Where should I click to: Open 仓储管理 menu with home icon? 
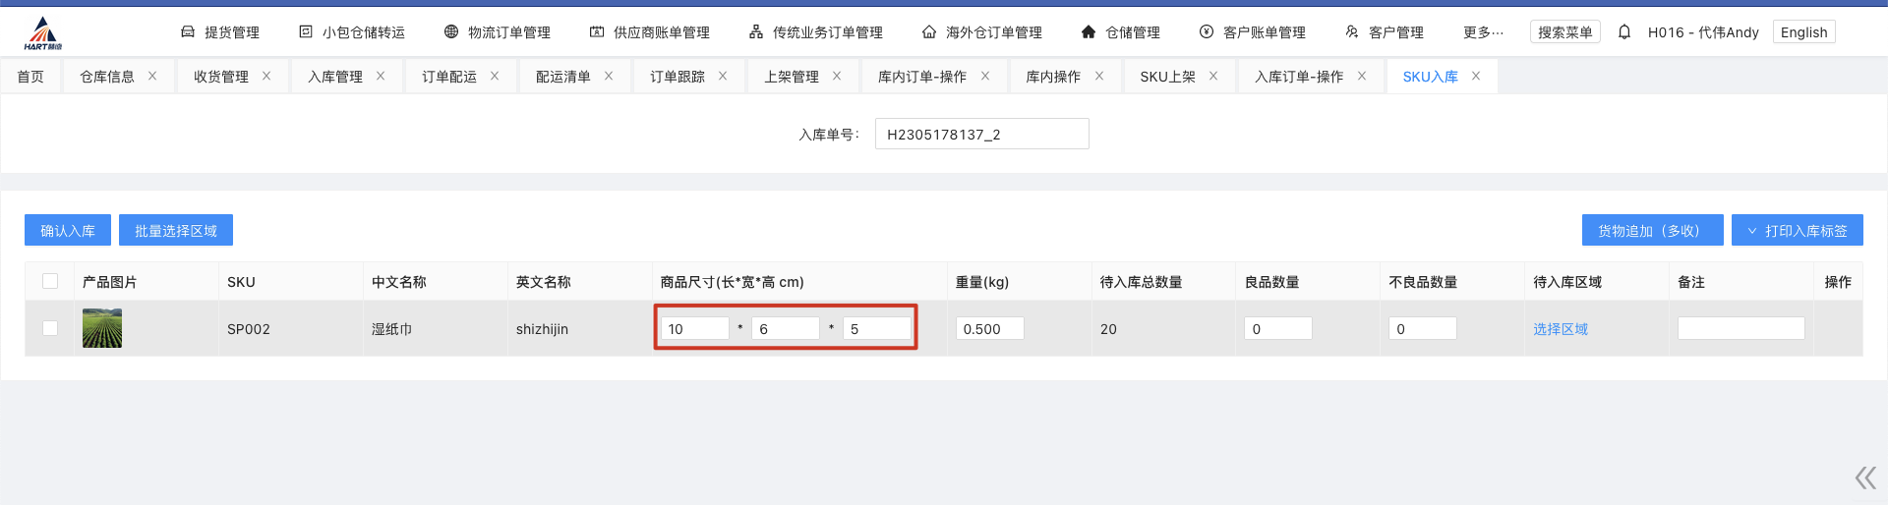coord(1120,32)
